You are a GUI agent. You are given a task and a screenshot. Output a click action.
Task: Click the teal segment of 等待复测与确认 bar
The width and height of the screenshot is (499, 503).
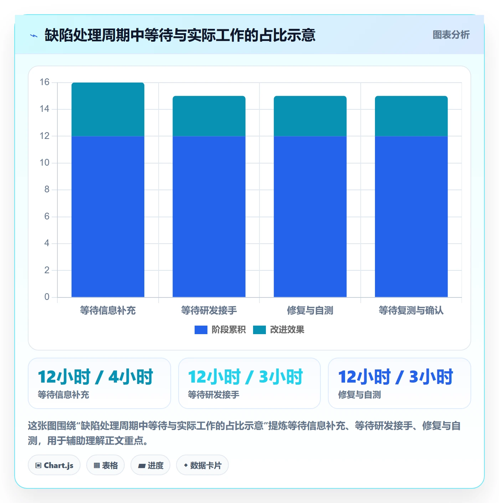click(x=411, y=116)
